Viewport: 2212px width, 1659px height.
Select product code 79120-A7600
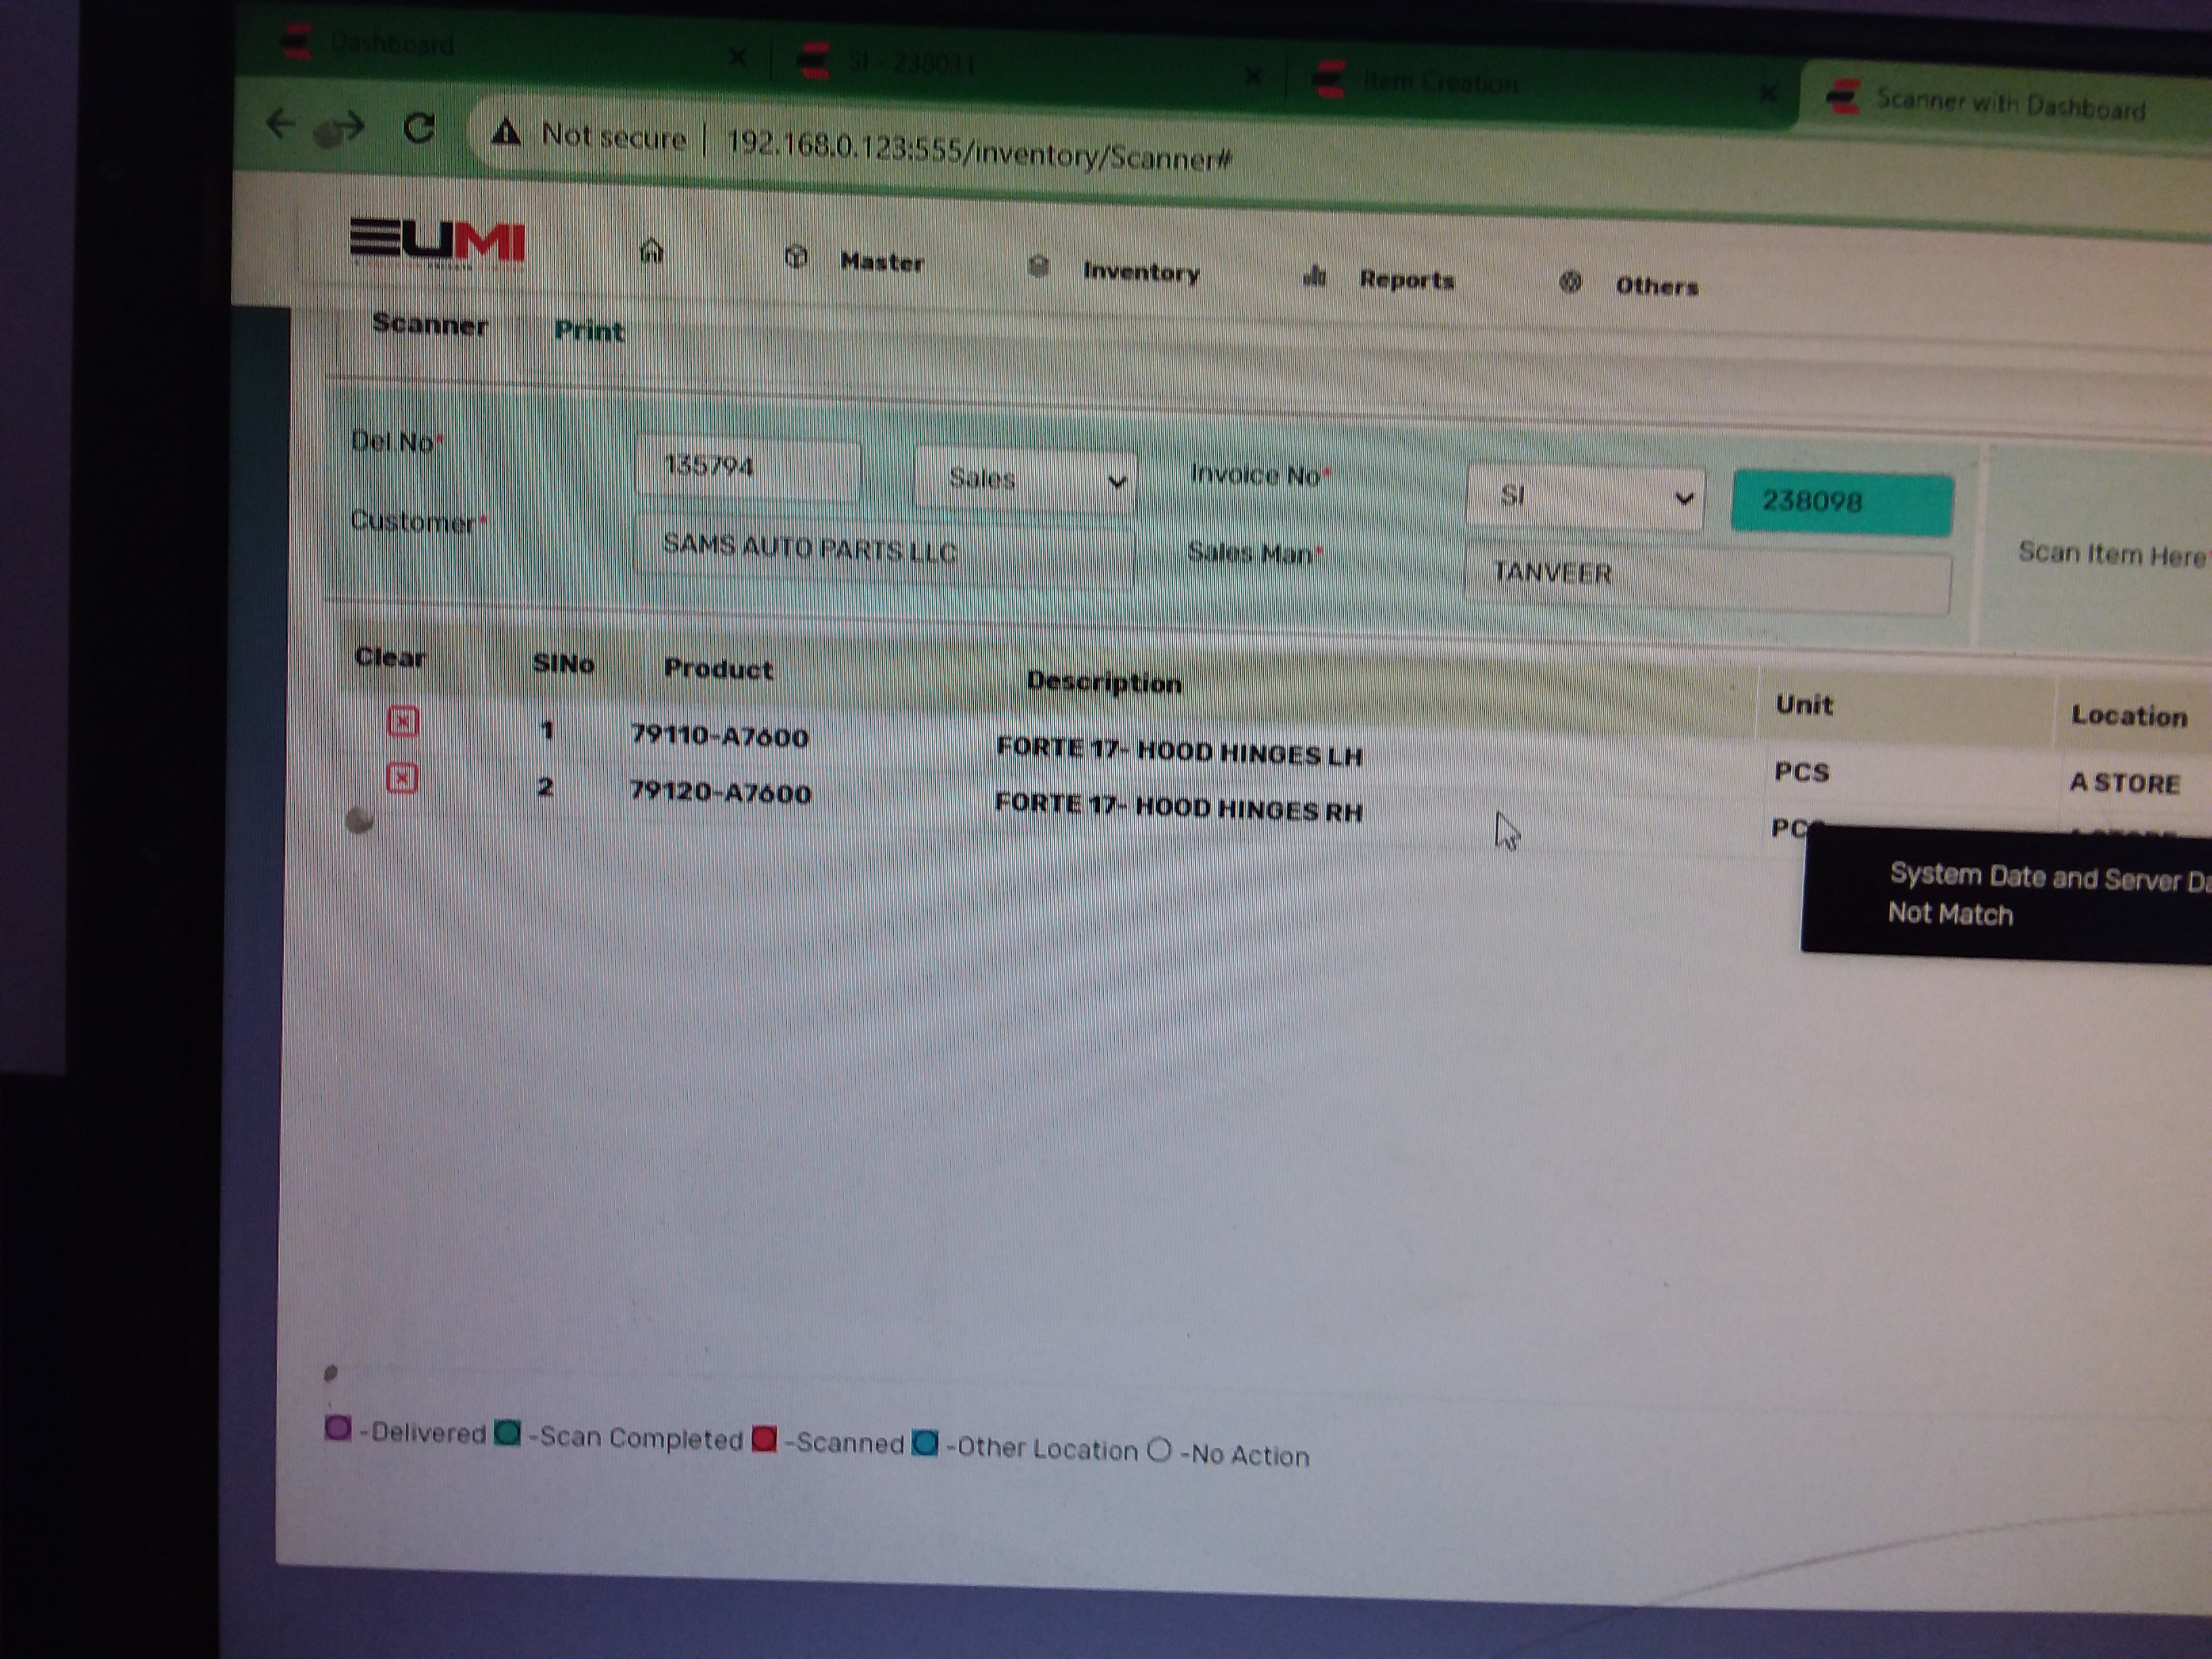(719, 792)
